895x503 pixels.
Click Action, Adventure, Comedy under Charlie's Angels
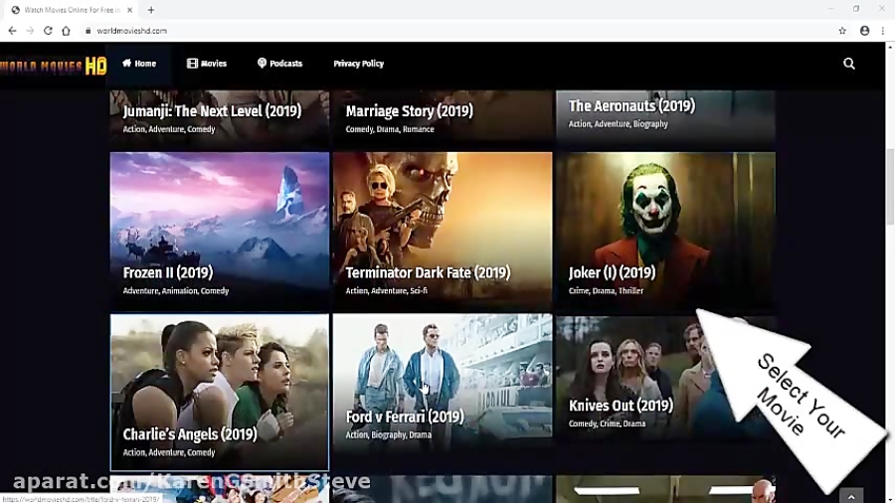point(169,453)
